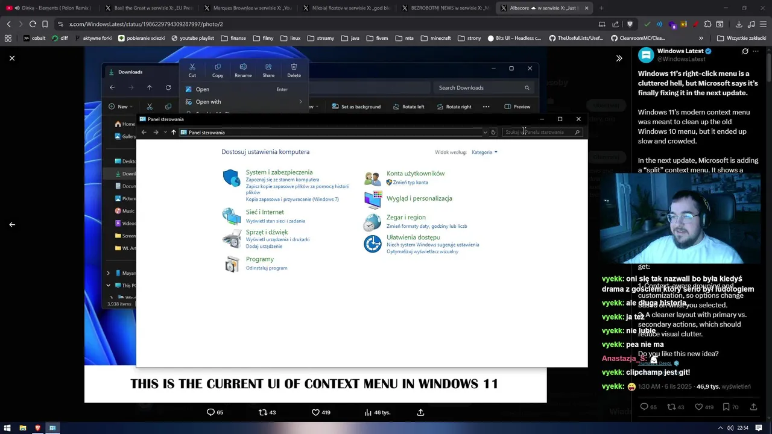772x434 pixels.
Task: Open tweet more options three dots
Action: point(756,52)
